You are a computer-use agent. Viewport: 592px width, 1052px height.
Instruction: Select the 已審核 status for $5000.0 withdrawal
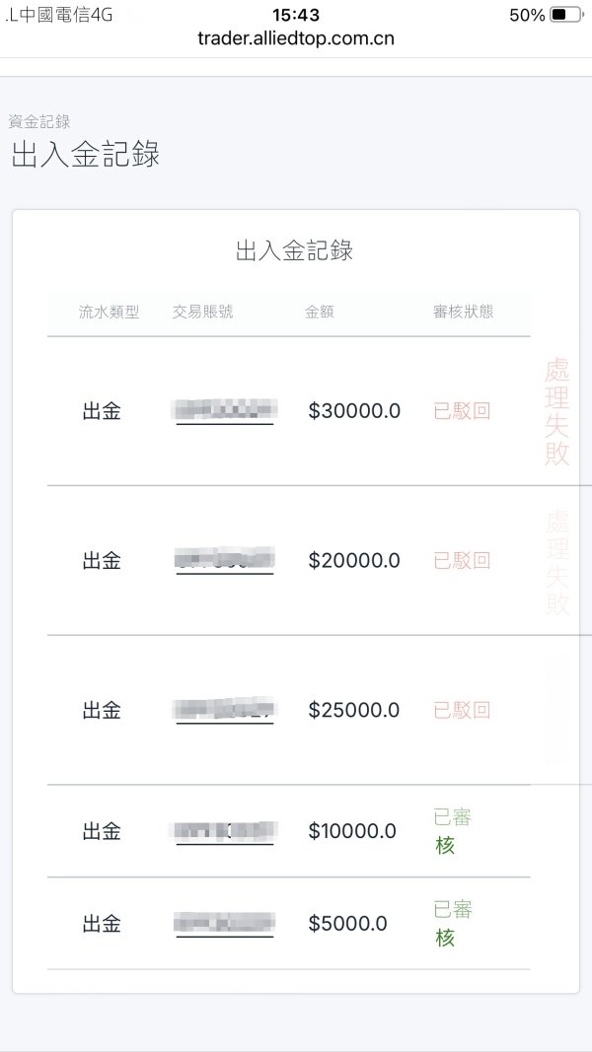point(452,924)
